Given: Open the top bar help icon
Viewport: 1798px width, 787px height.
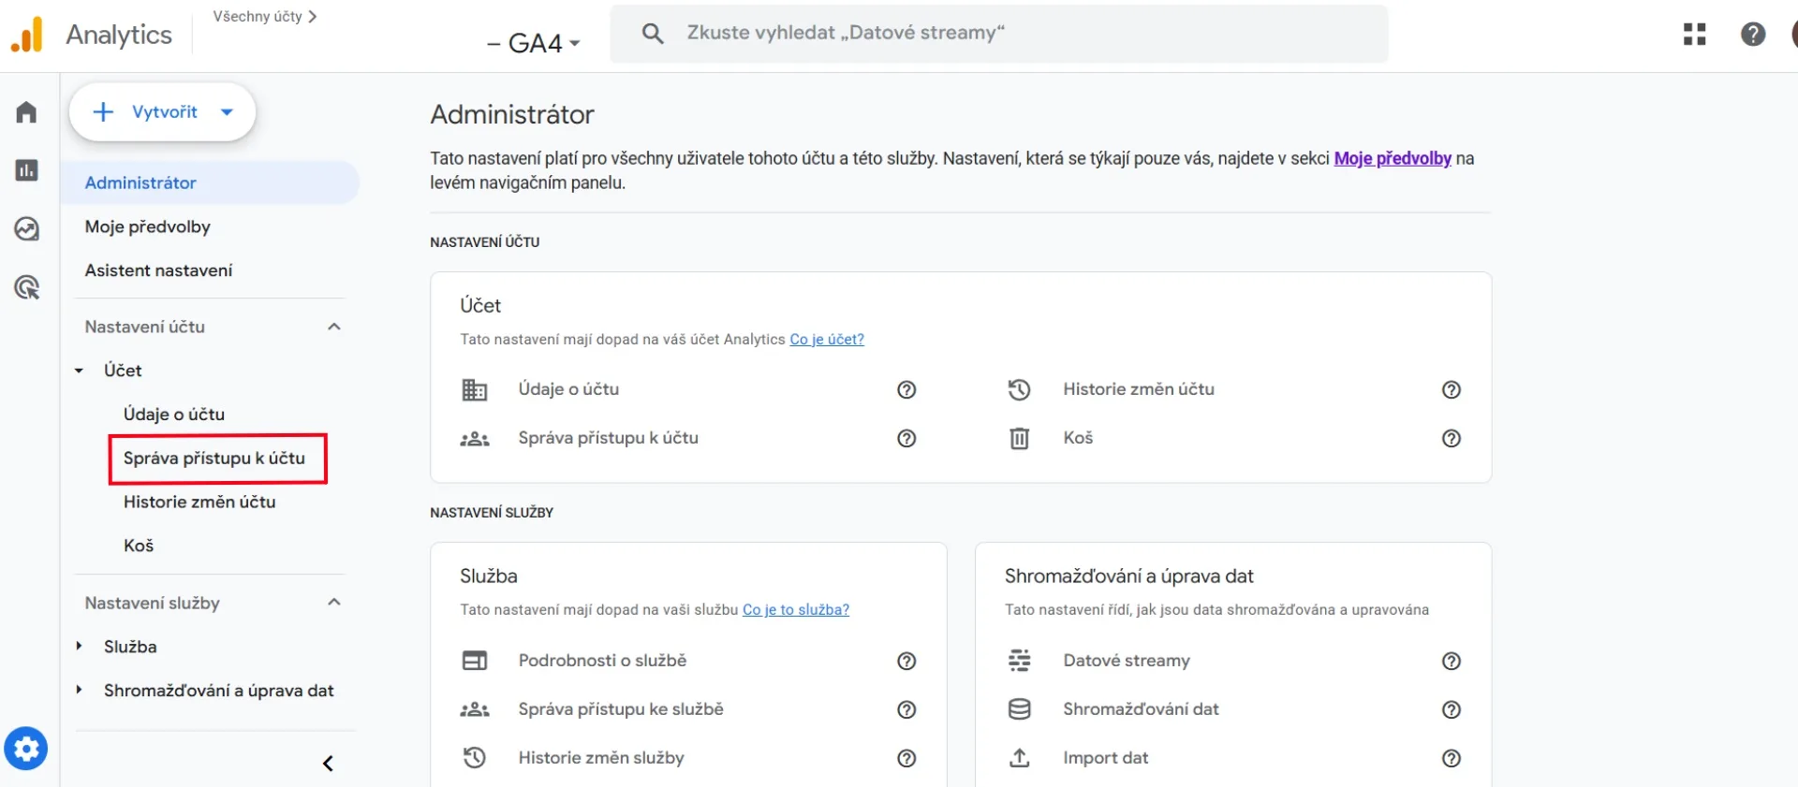Looking at the screenshot, I should (x=1753, y=35).
